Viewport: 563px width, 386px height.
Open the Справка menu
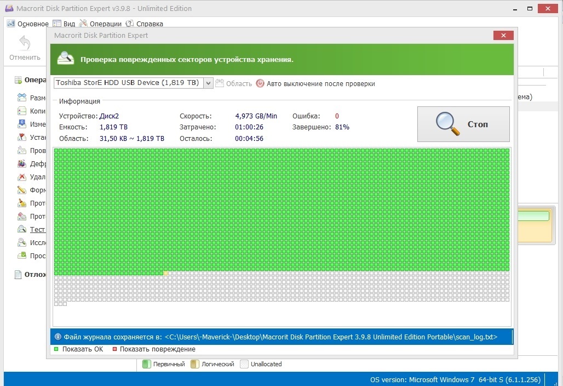150,24
